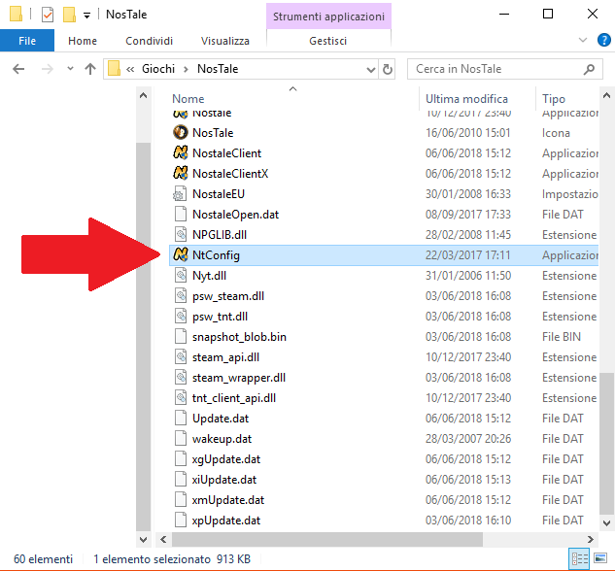Switch to details view layout
The width and height of the screenshot is (615, 571).
click(579, 558)
